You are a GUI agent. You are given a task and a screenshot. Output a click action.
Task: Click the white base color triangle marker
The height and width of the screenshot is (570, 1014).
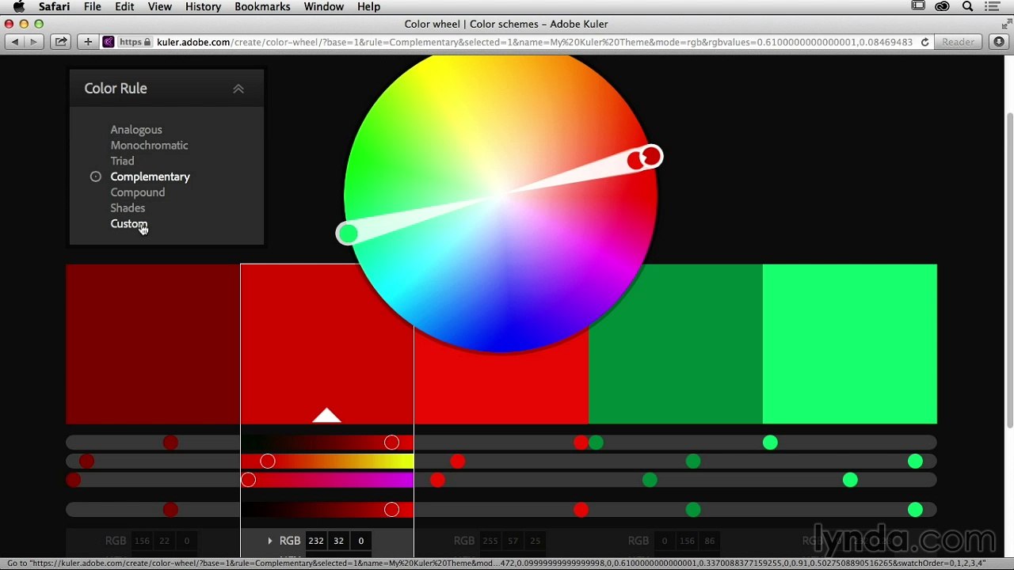pyautogui.click(x=326, y=416)
